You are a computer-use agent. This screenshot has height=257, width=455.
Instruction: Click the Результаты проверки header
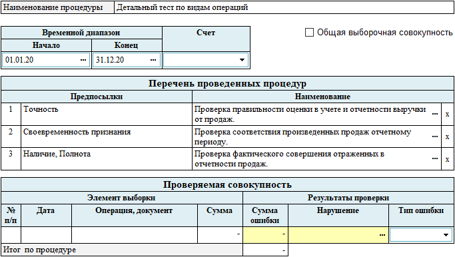pyautogui.click(x=348, y=198)
